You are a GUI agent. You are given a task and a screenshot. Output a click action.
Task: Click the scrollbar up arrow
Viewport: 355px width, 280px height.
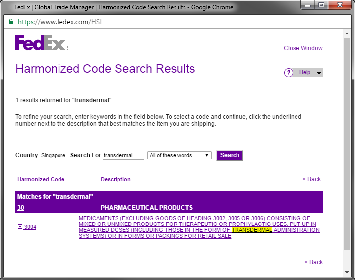[347, 33]
